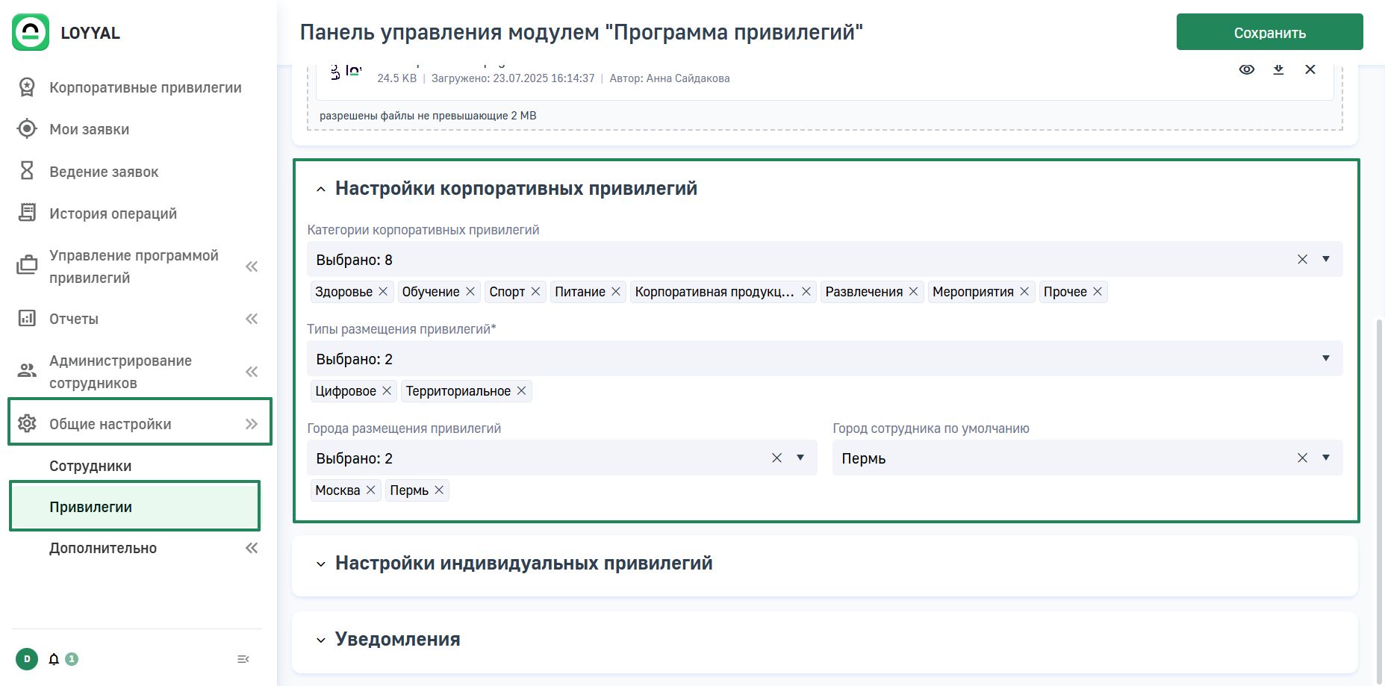Remove Москва from selected cities
The height and width of the screenshot is (686, 1385).
pos(370,490)
